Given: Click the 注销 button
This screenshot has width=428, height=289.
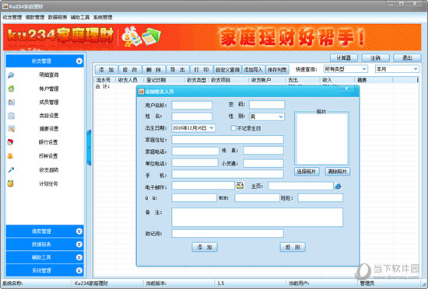Looking at the screenshot, I should (375, 57).
